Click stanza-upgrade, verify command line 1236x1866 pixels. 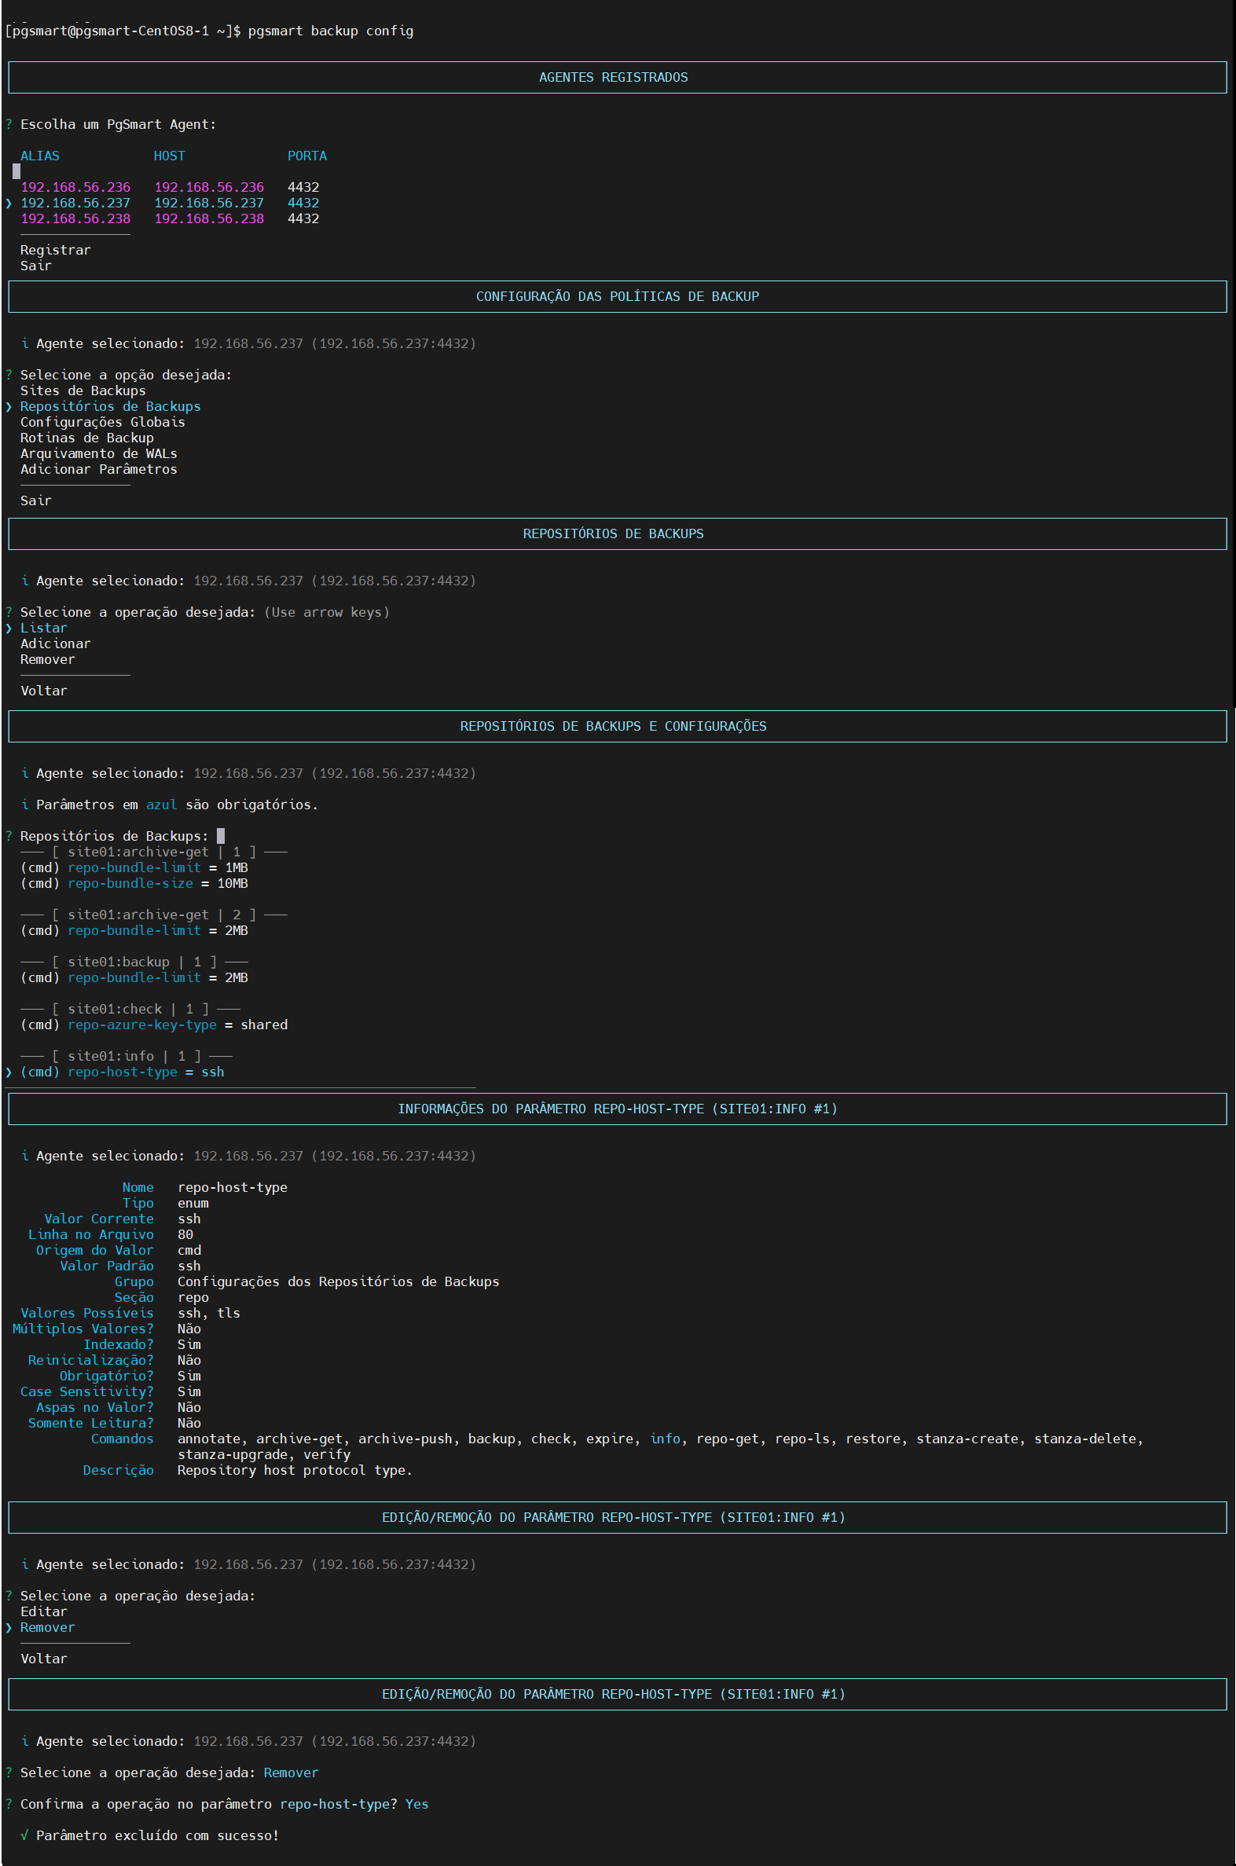click(x=264, y=1454)
